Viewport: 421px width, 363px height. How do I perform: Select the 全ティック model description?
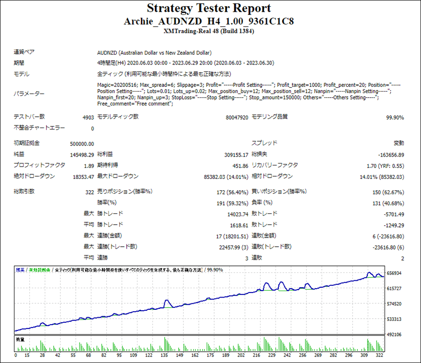point(164,74)
